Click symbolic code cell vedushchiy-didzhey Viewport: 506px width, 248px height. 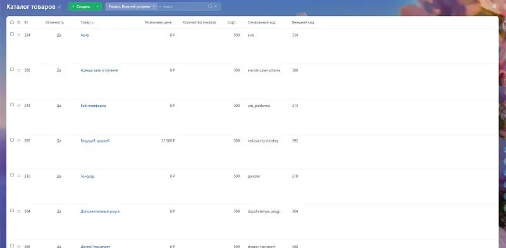(x=263, y=141)
